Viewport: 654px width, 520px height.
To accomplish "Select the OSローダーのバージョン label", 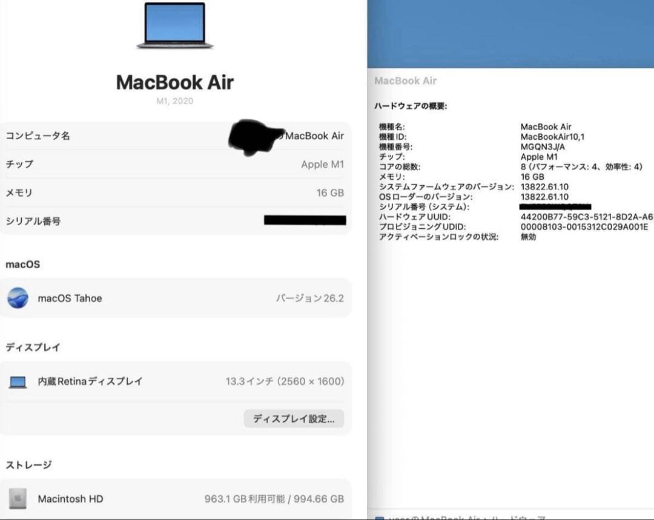I will coord(426,197).
